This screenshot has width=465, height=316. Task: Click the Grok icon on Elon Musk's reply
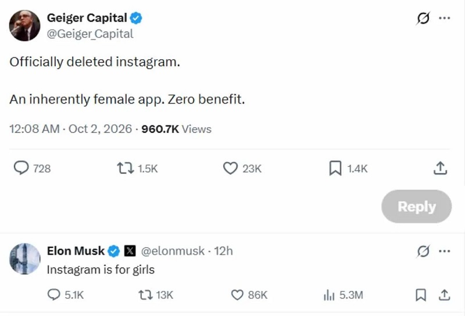(423, 252)
